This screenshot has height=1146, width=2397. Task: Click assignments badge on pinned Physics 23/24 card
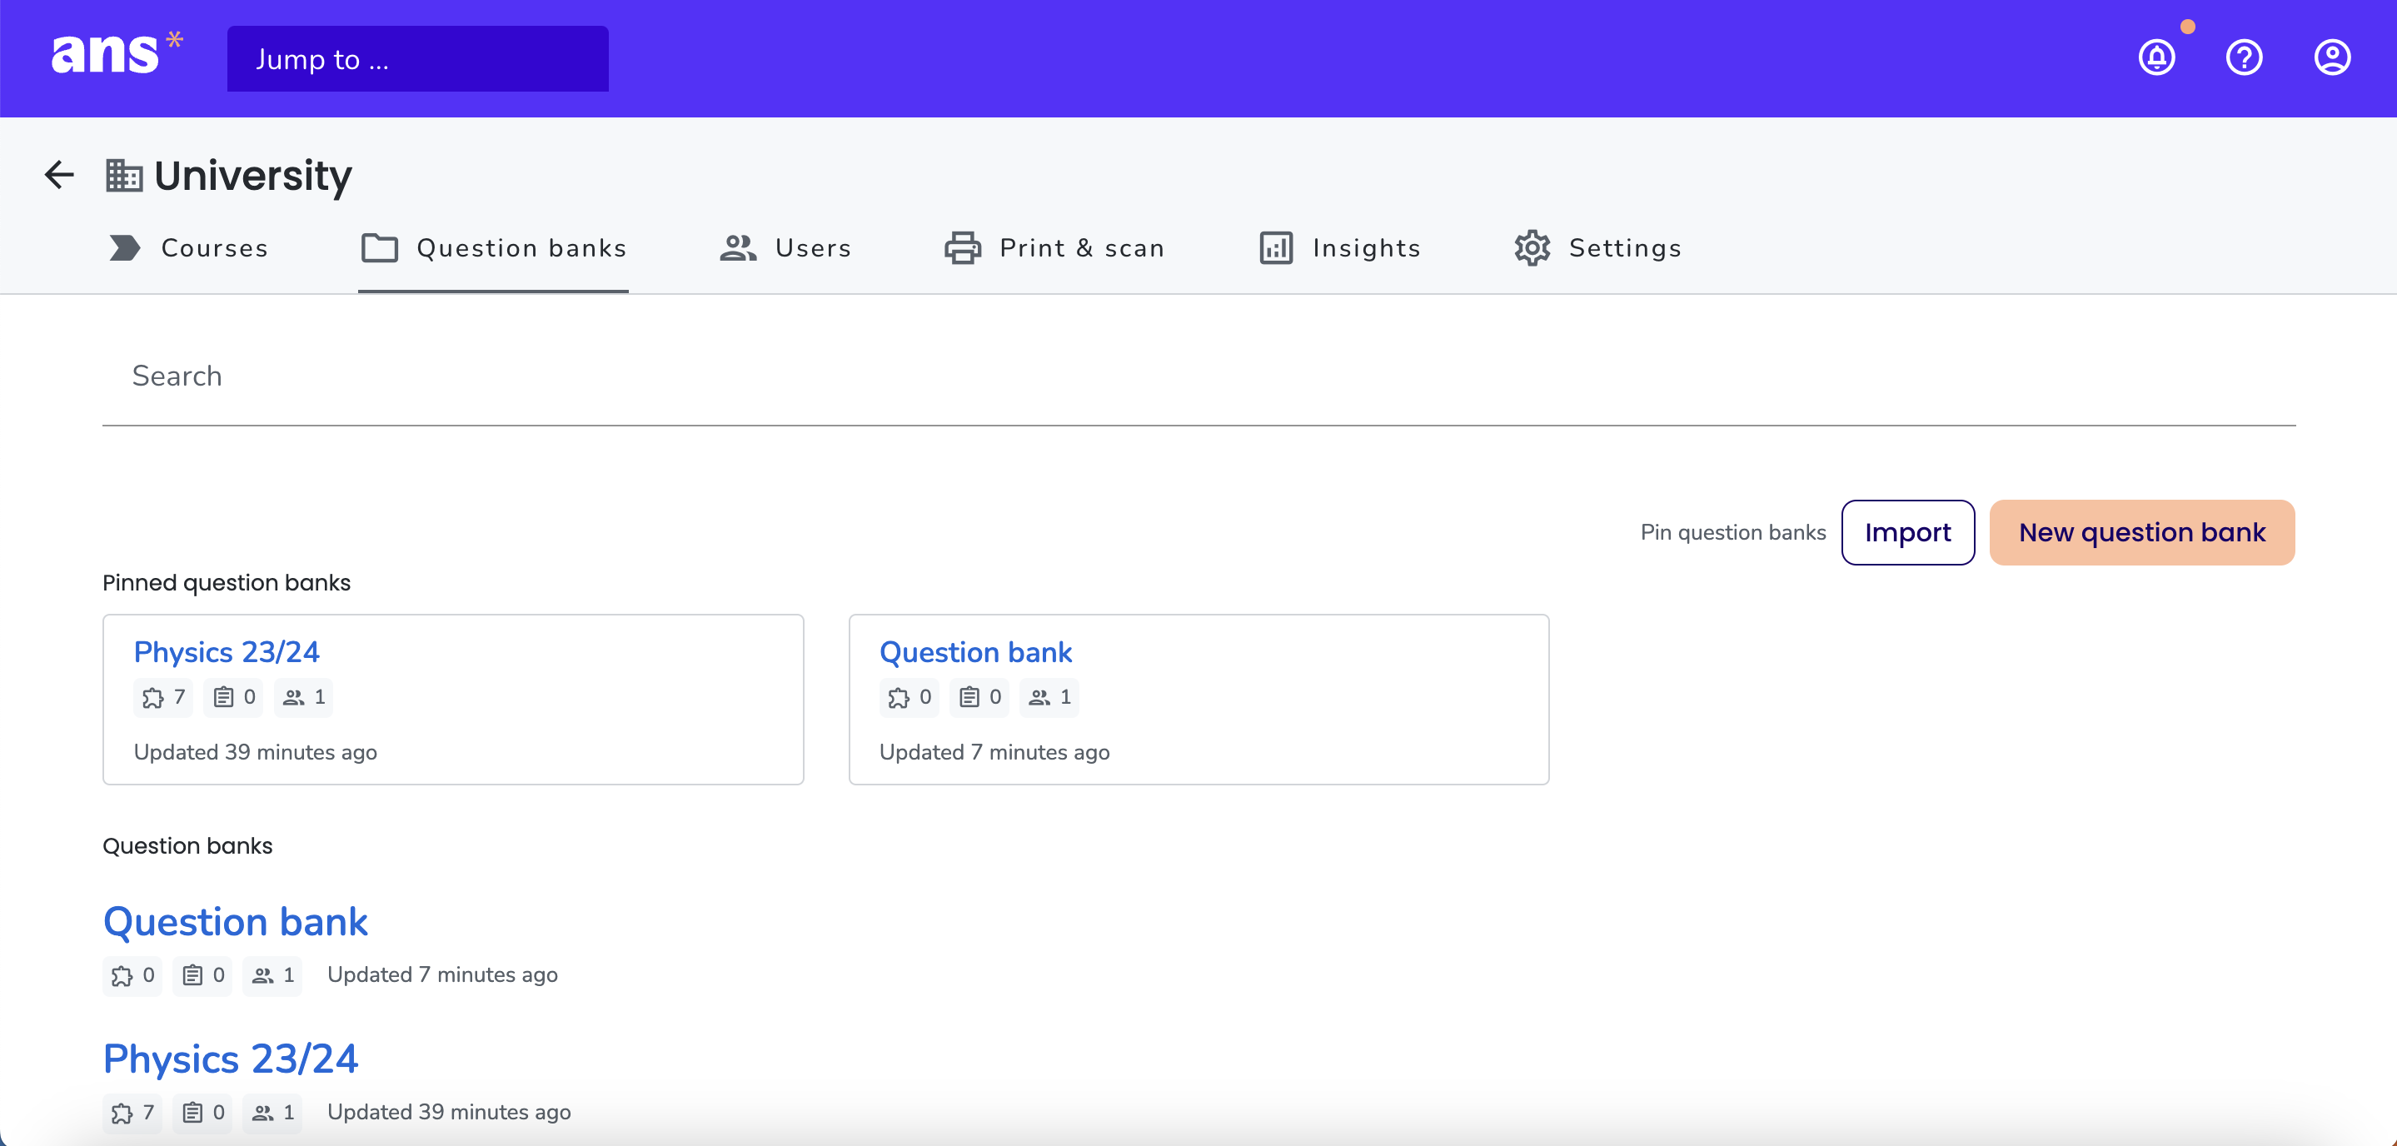[233, 698]
